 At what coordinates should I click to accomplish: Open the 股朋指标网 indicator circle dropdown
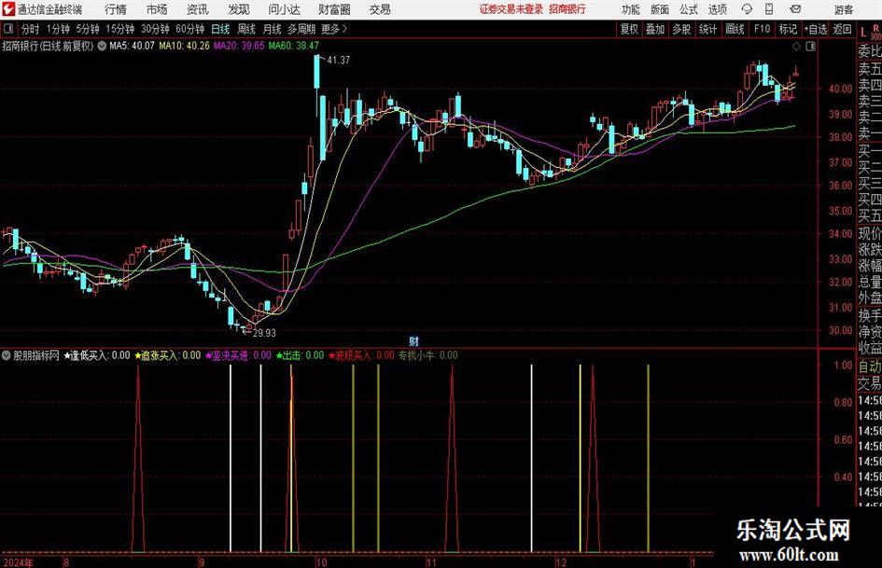point(7,355)
